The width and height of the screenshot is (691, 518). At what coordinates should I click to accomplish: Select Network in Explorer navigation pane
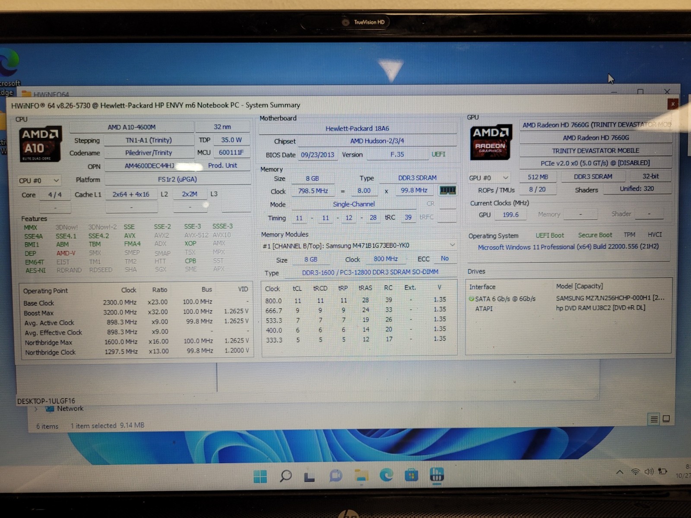tap(70, 408)
